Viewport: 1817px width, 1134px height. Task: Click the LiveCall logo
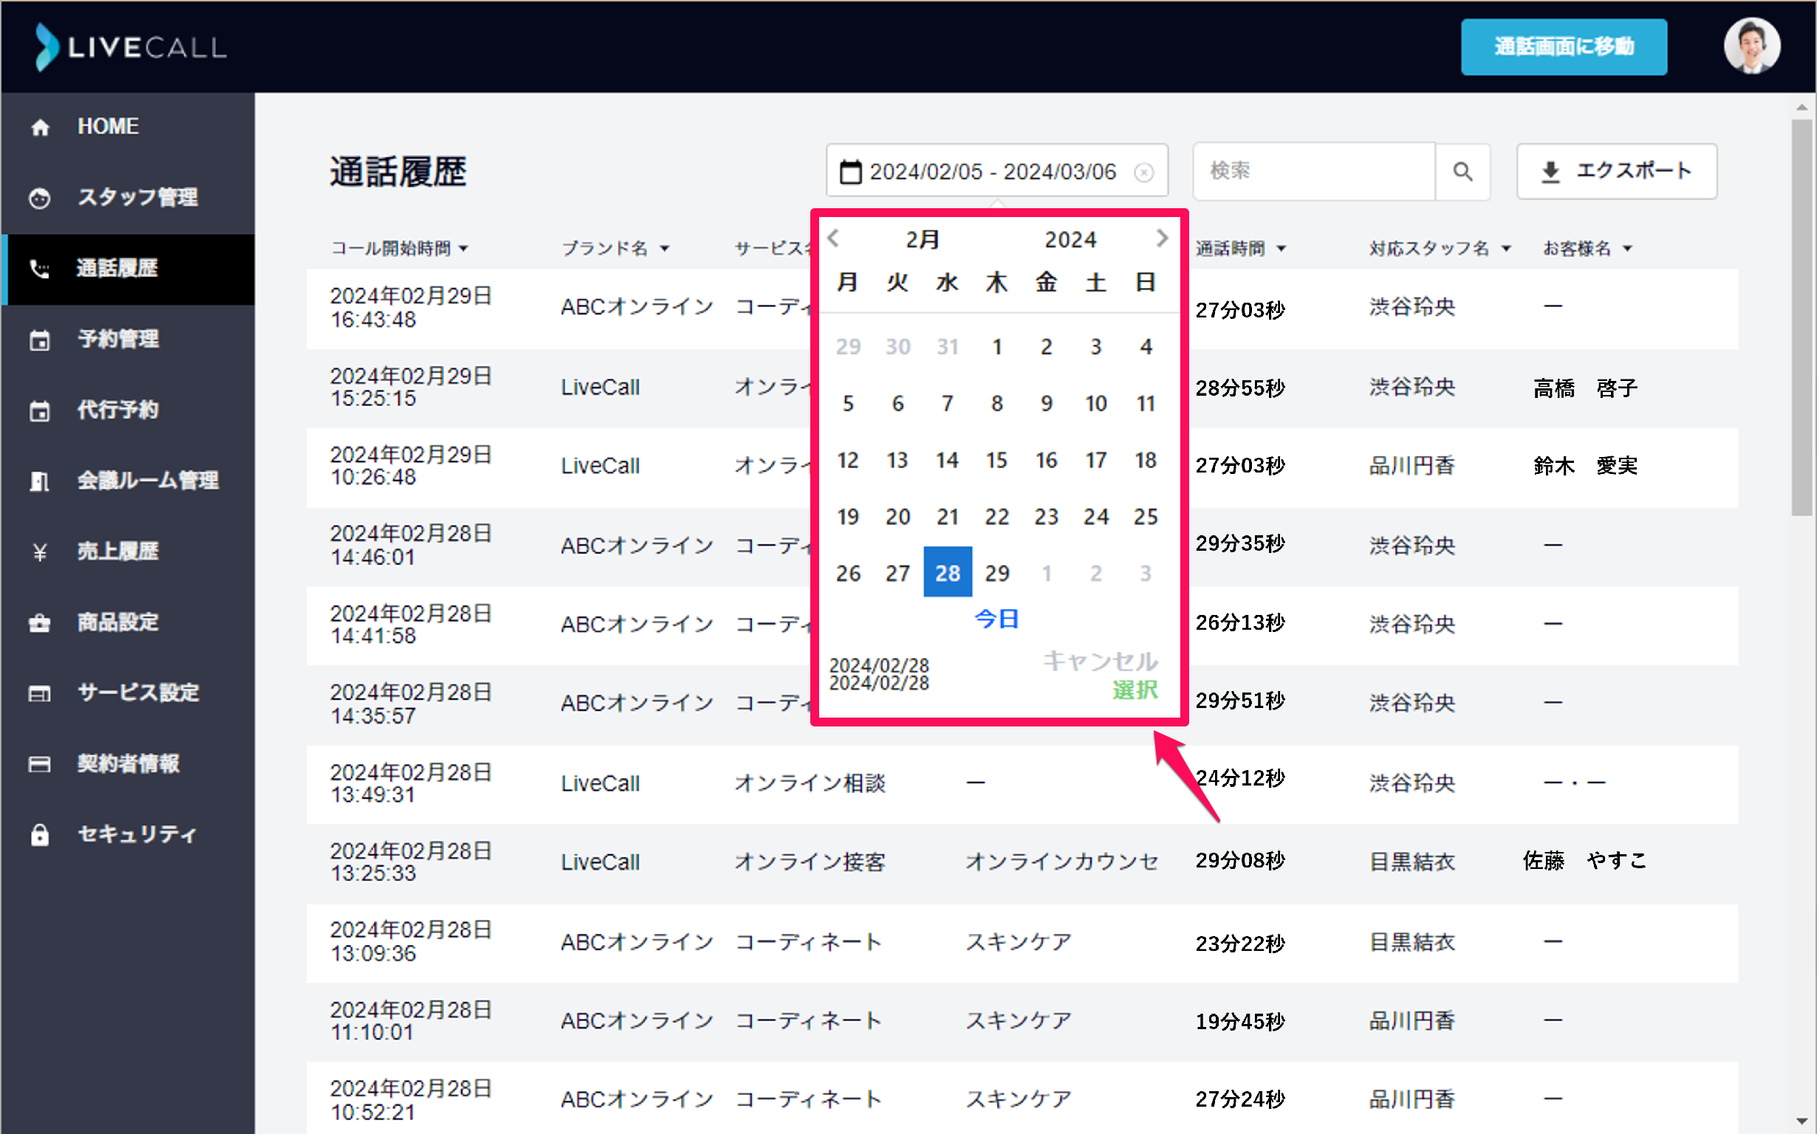click(x=131, y=47)
